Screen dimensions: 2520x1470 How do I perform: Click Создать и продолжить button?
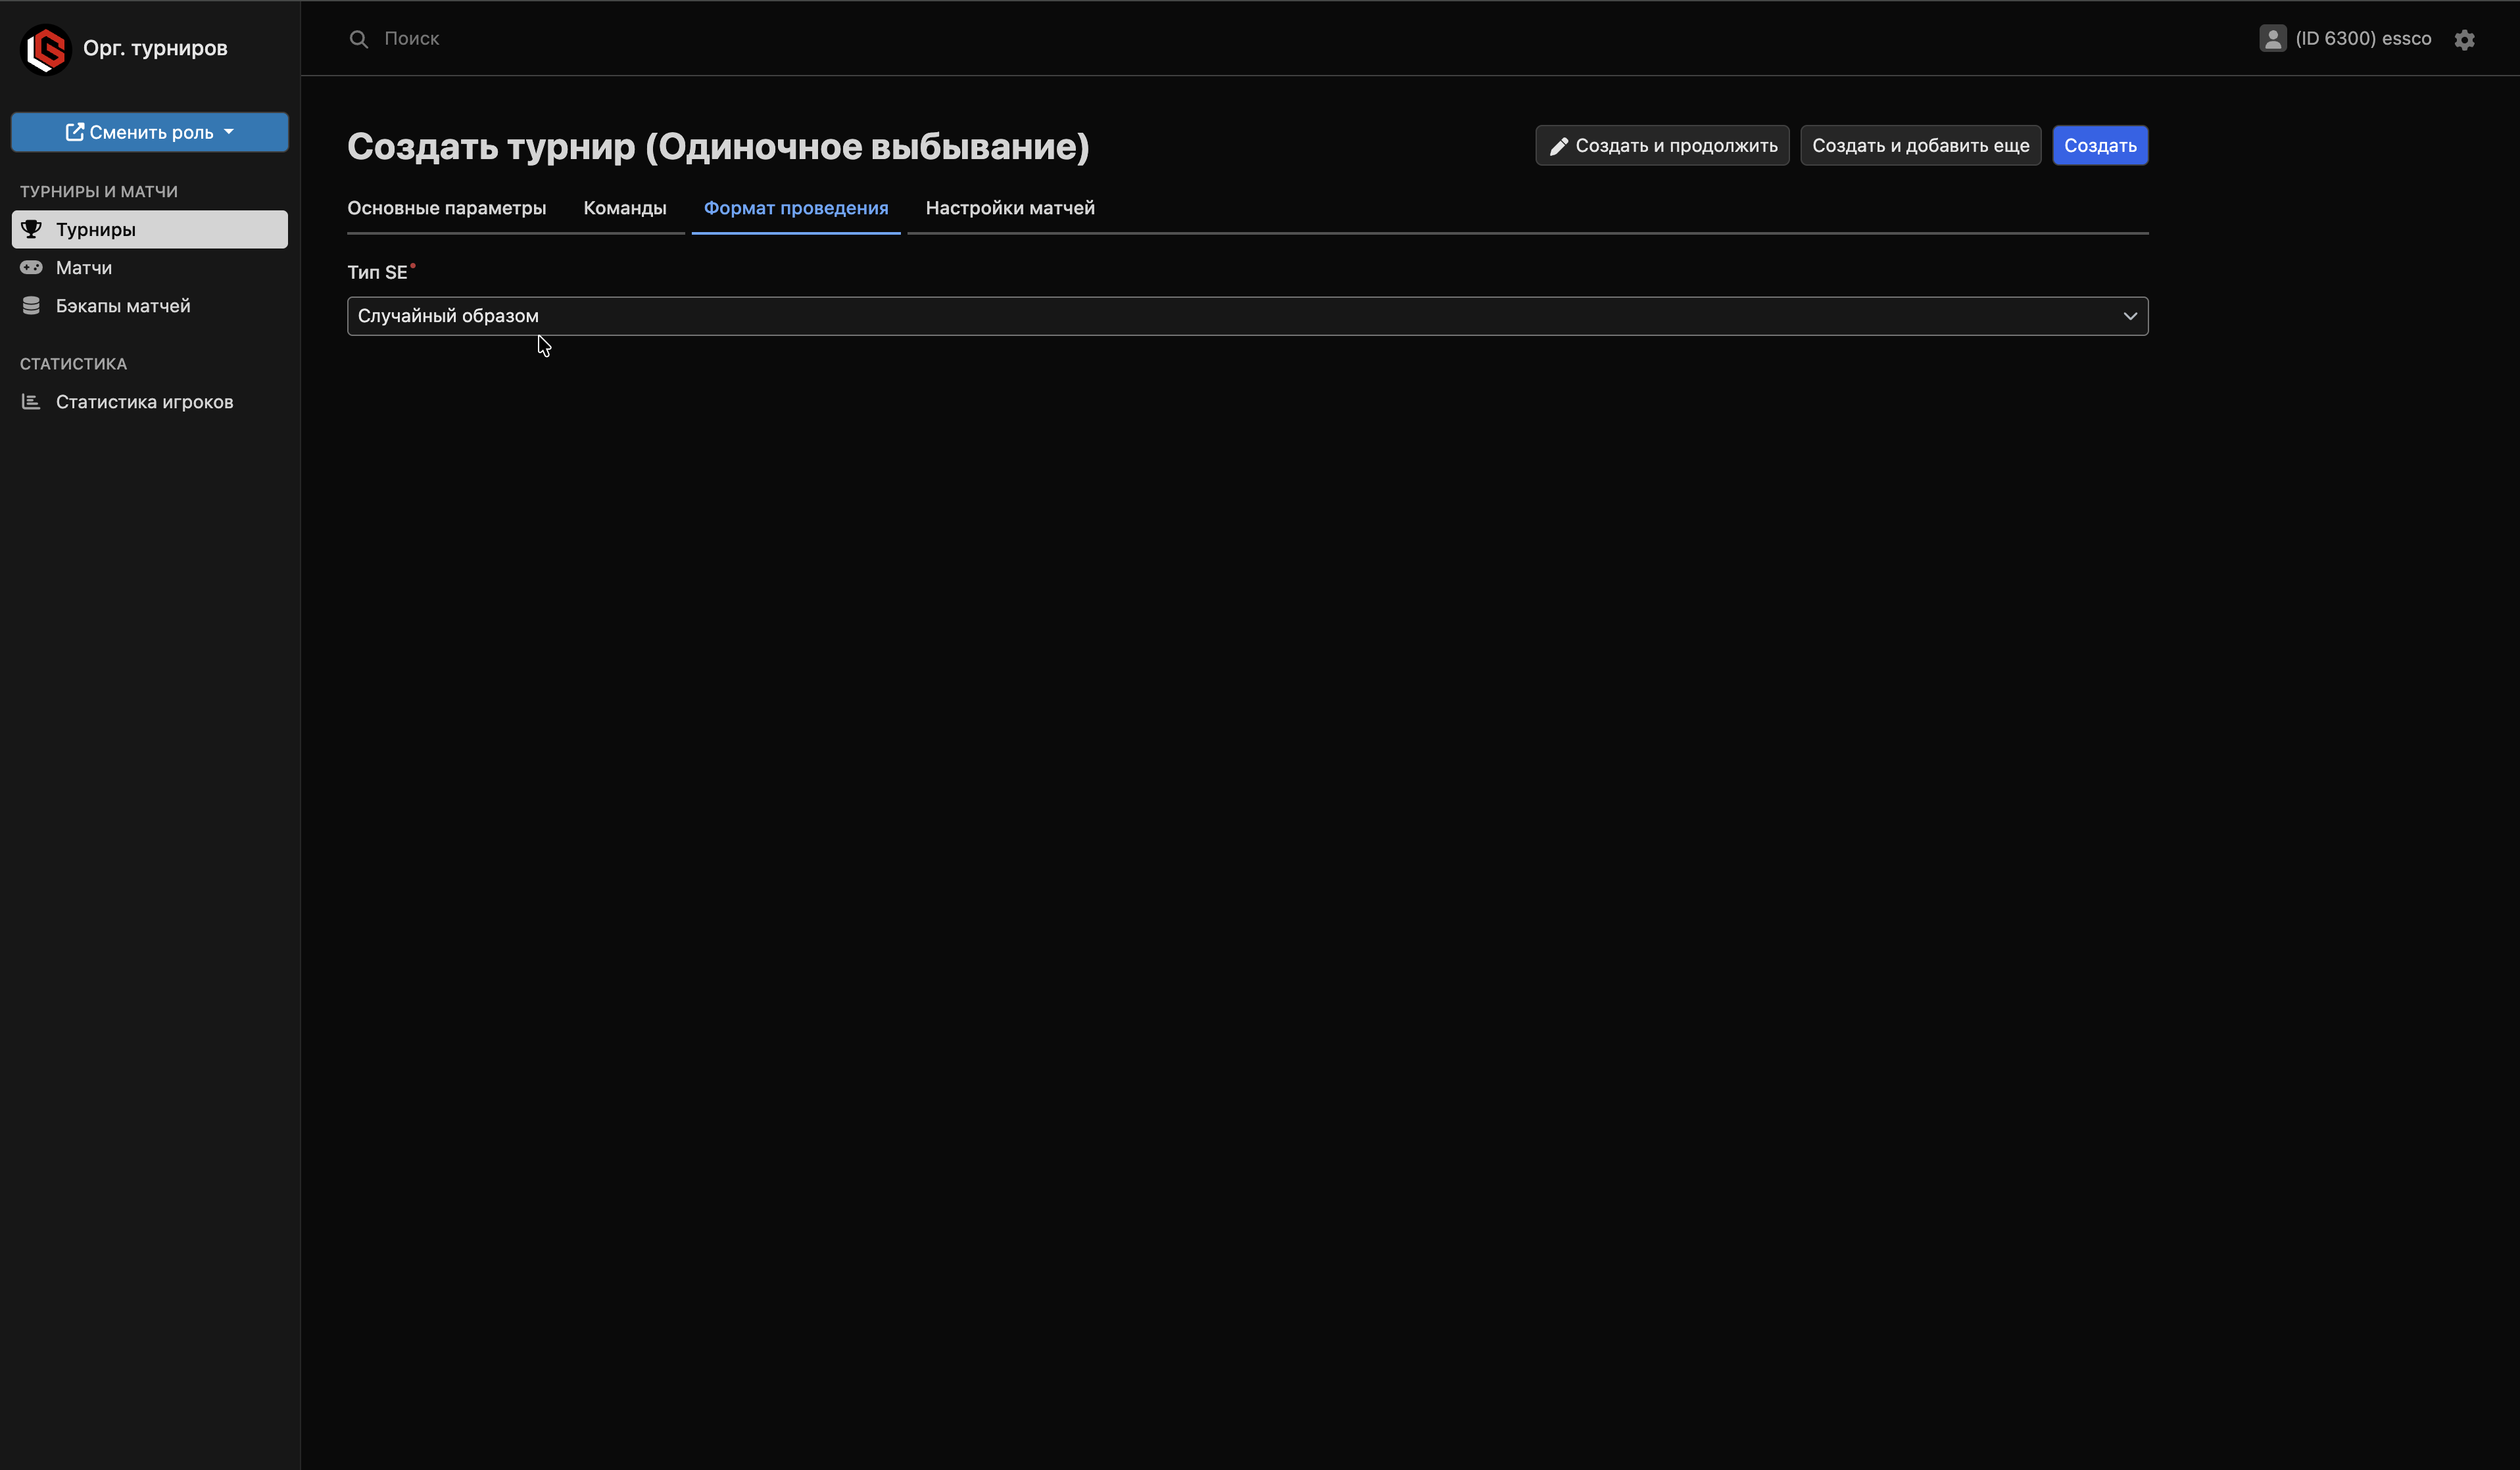pos(1662,146)
